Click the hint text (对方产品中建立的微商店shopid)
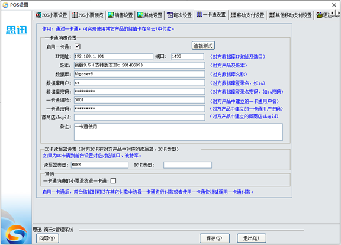341x245 pixels. point(244,117)
